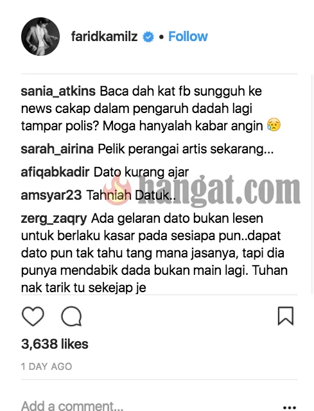Save post with bookmark icon
314x411 pixels.
click(x=286, y=316)
